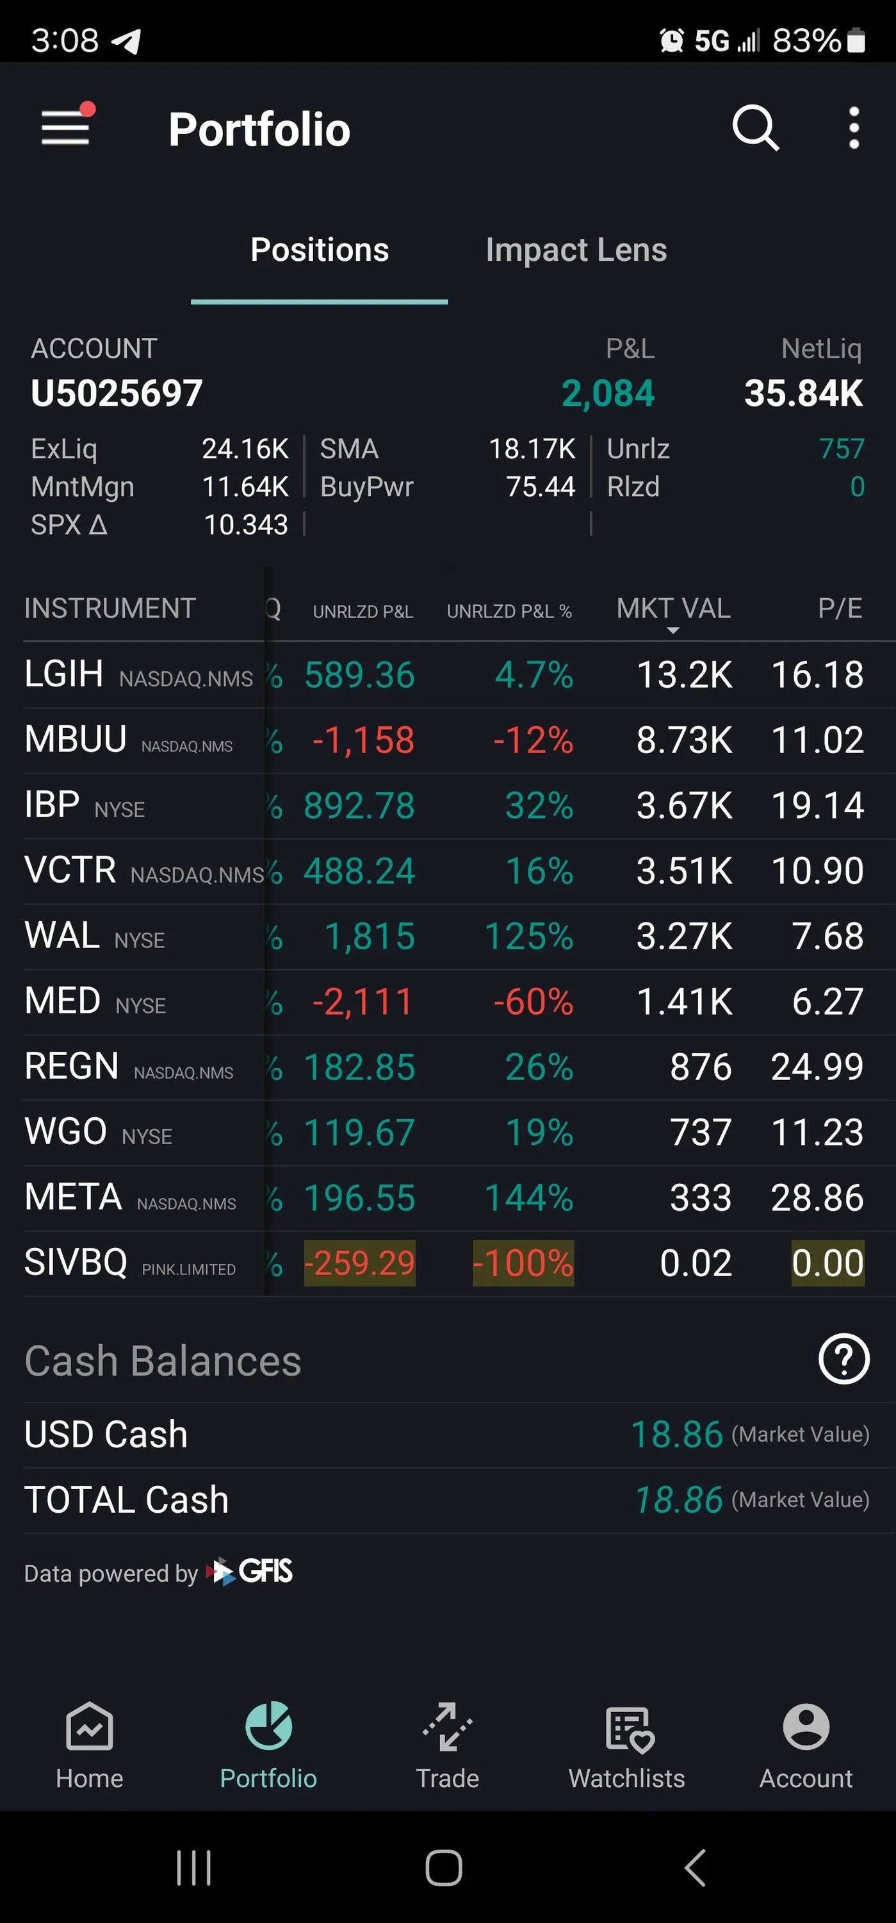Tap the P&L value 2,084
The width and height of the screenshot is (896, 1923).
click(608, 394)
